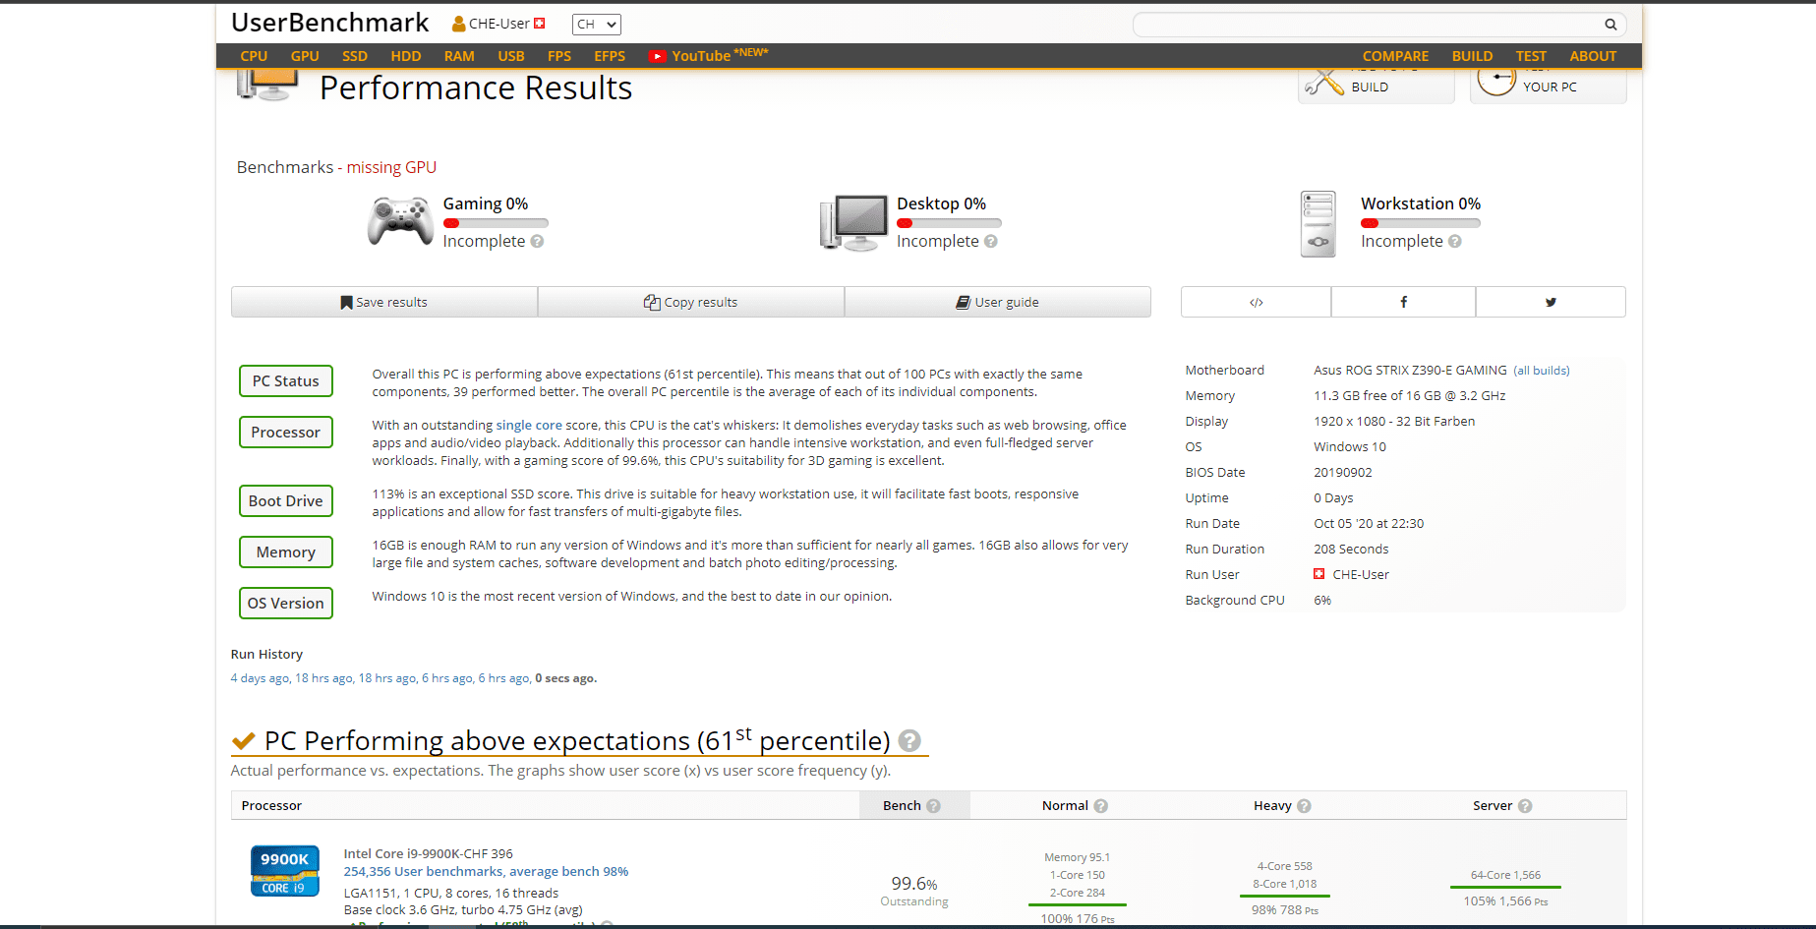Go to the COMPARE page
The width and height of the screenshot is (1816, 929).
pos(1395,57)
